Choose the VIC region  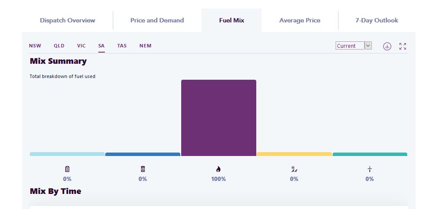(82, 46)
